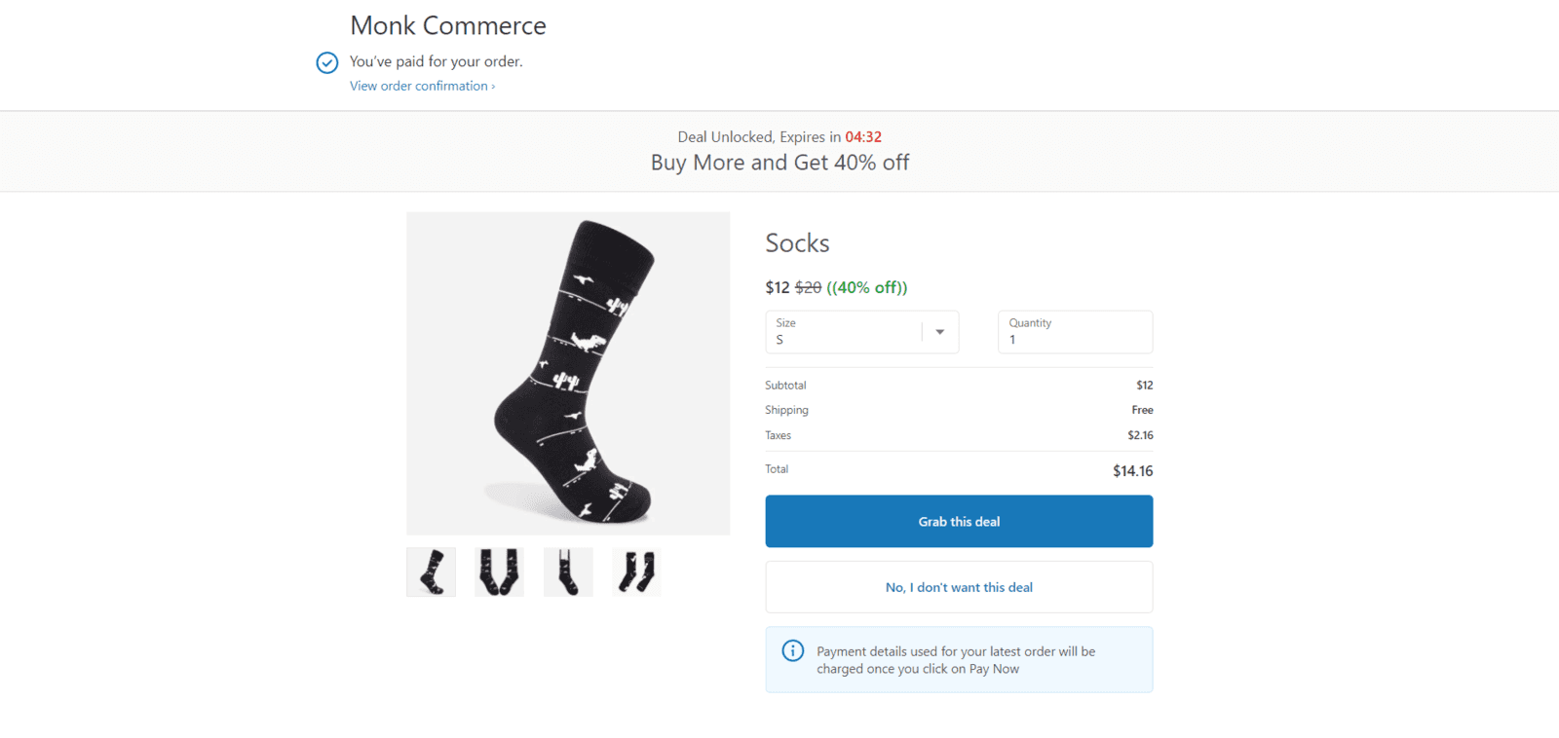The height and width of the screenshot is (738, 1559).
Task: Click Grab this deal button
Action: [958, 521]
